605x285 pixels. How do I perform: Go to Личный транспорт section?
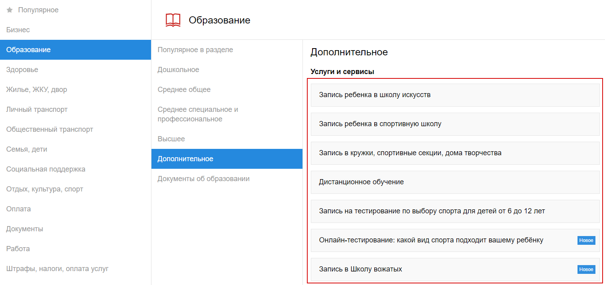click(x=37, y=109)
